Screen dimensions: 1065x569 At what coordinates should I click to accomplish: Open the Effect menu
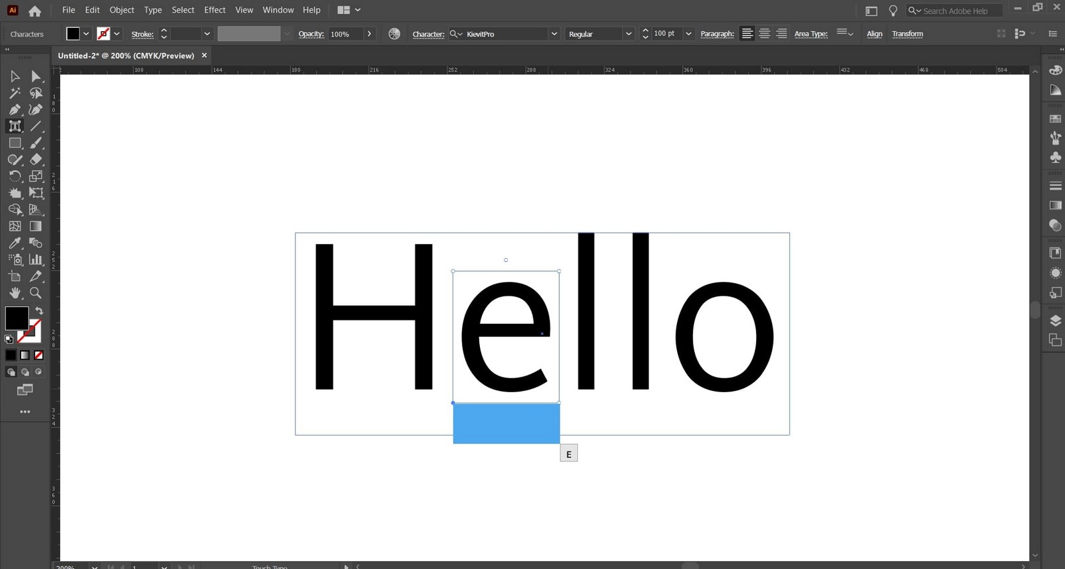click(215, 10)
